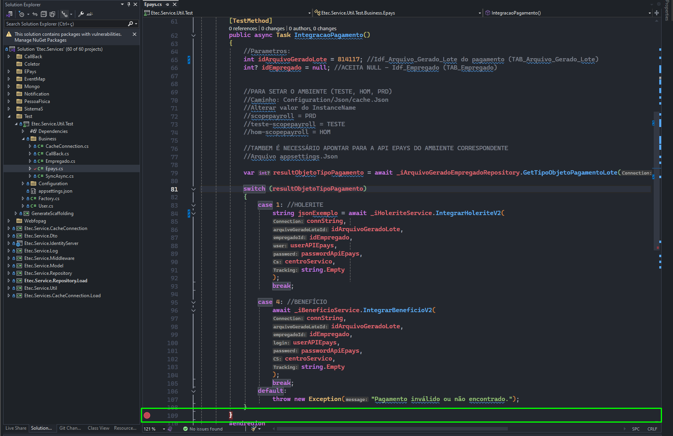Focus the Search Solution Explorer field
Screen dimensions: 673x436
pos(66,24)
